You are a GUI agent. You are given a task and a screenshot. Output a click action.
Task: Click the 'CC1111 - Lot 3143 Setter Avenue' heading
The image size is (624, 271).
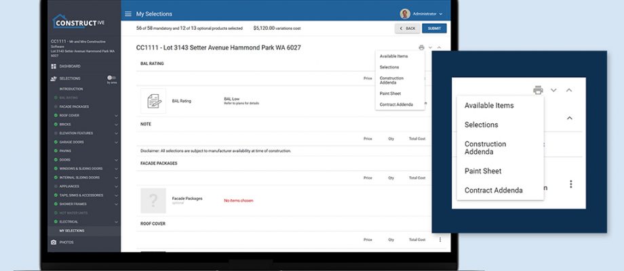click(218, 47)
